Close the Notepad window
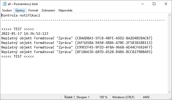Viewport: 172px width, 100px height. [166, 4]
